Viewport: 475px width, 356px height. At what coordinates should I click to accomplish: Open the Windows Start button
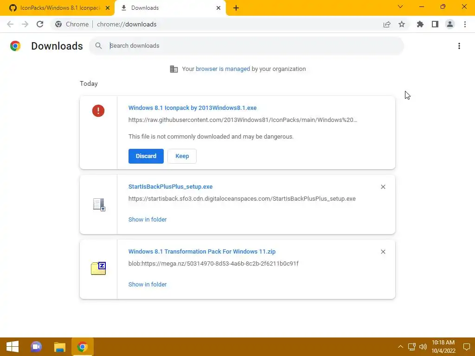13,347
